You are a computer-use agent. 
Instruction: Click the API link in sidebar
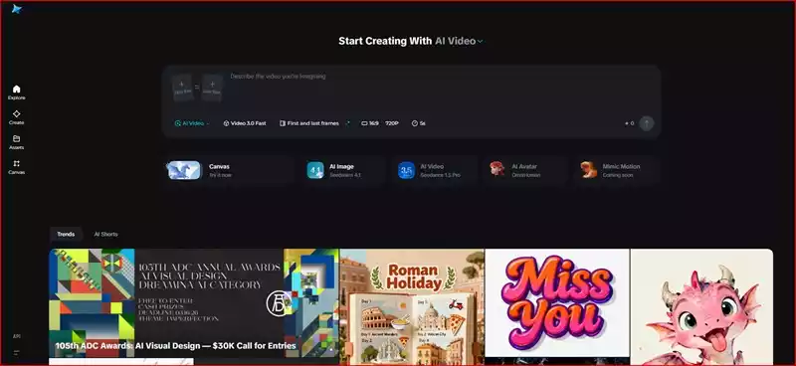[16, 336]
